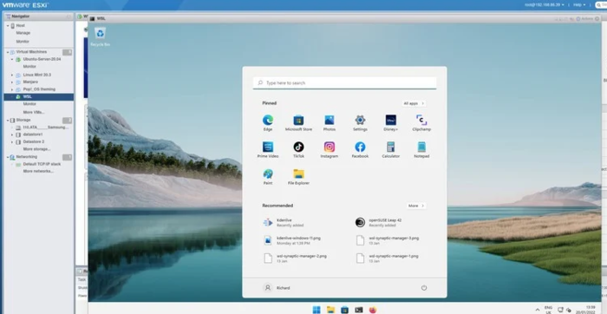Click the More button under Recommended
Screen dimensions: 607x314
(x=416, y=206)
